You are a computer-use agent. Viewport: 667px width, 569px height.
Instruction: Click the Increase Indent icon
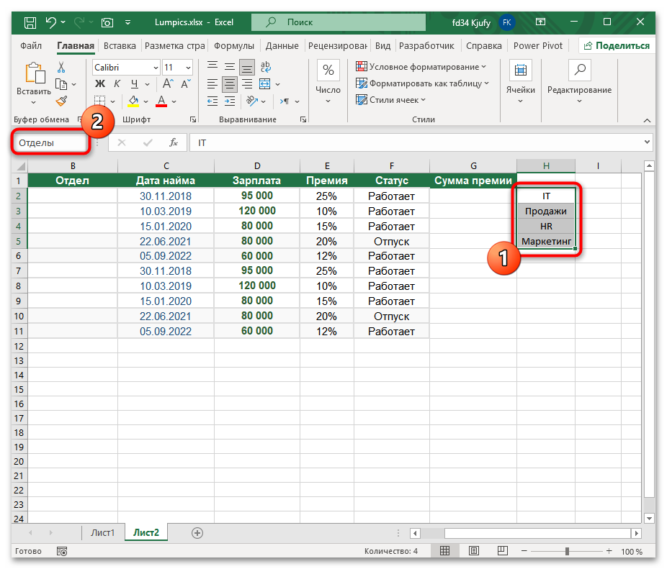pyautogui.click(x=229, y=101)
